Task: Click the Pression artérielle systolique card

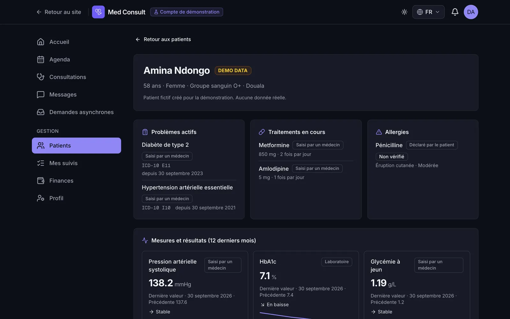Action: pos(195,285)
